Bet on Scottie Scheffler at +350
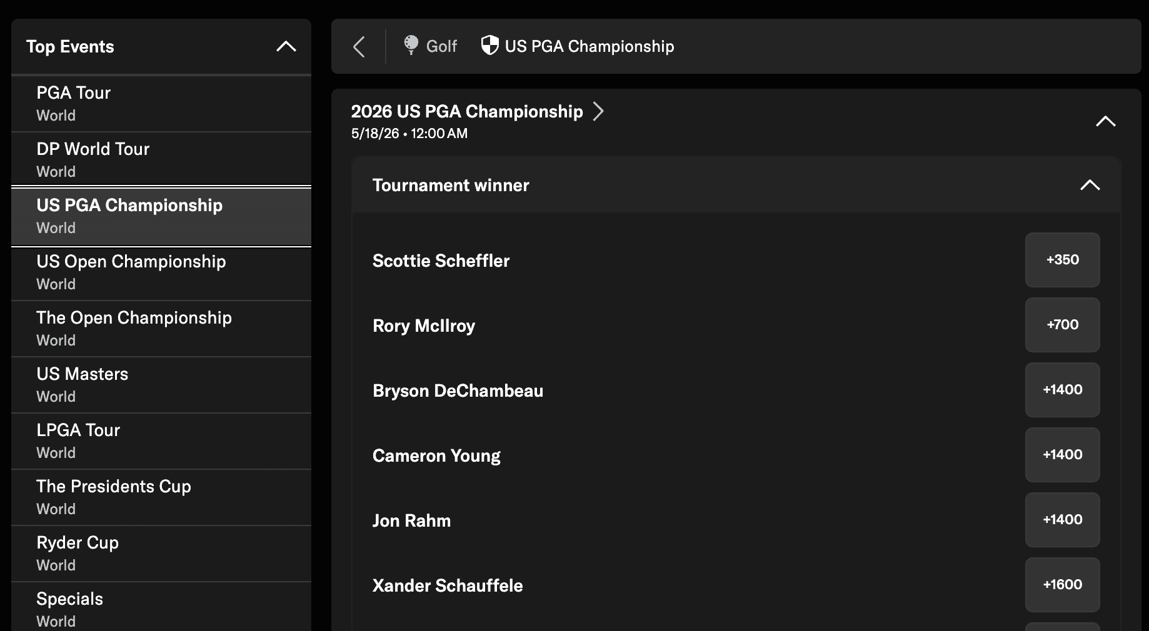Viewport: 1149px width, 631px height. coord(1062,260)
